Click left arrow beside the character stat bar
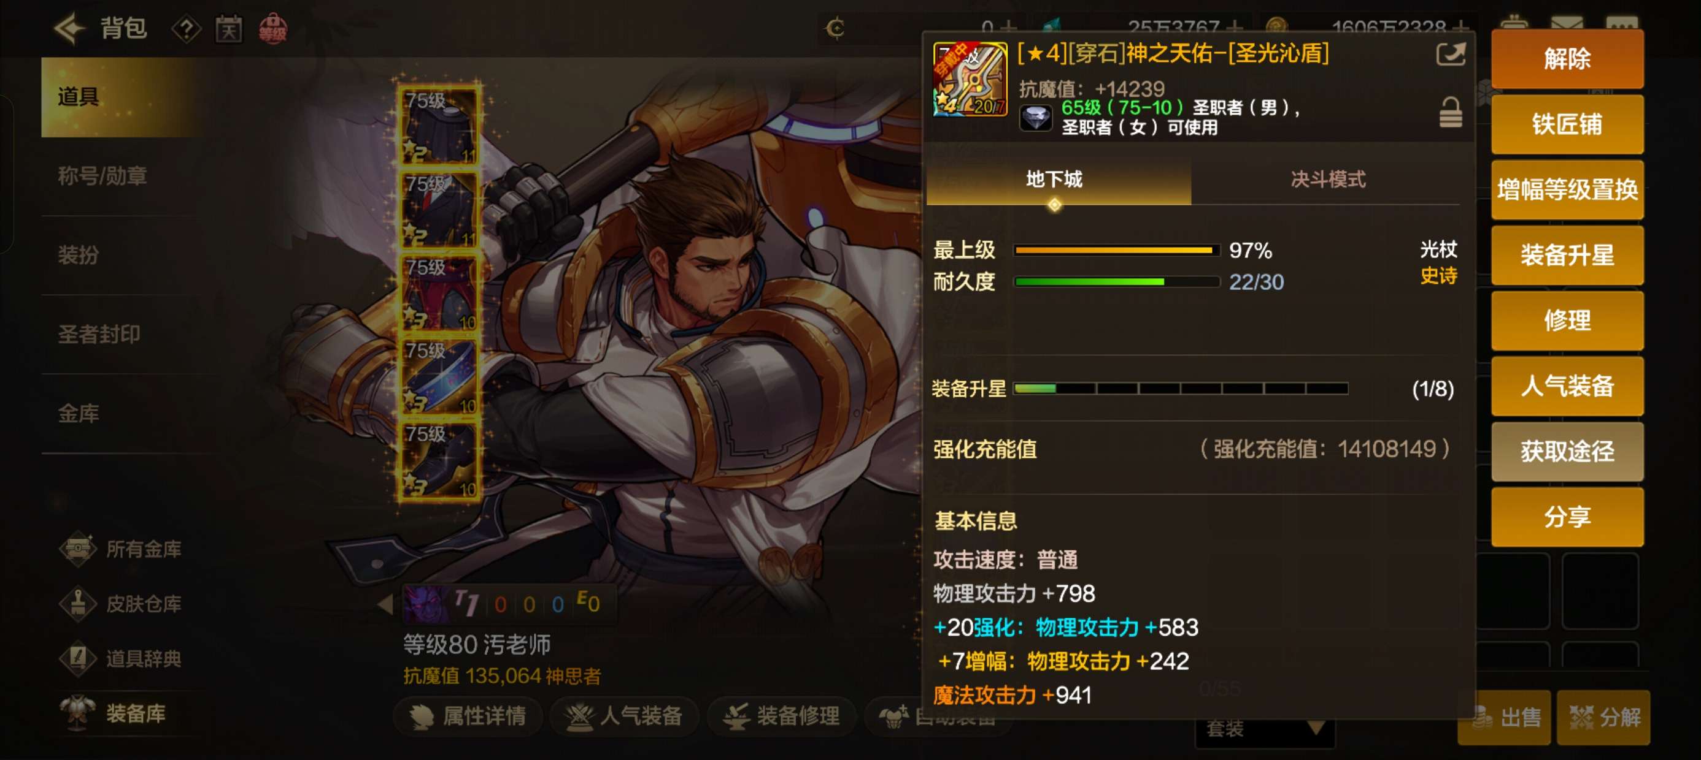The width and height of the screenshot is (1701, 760). point(385,604)
